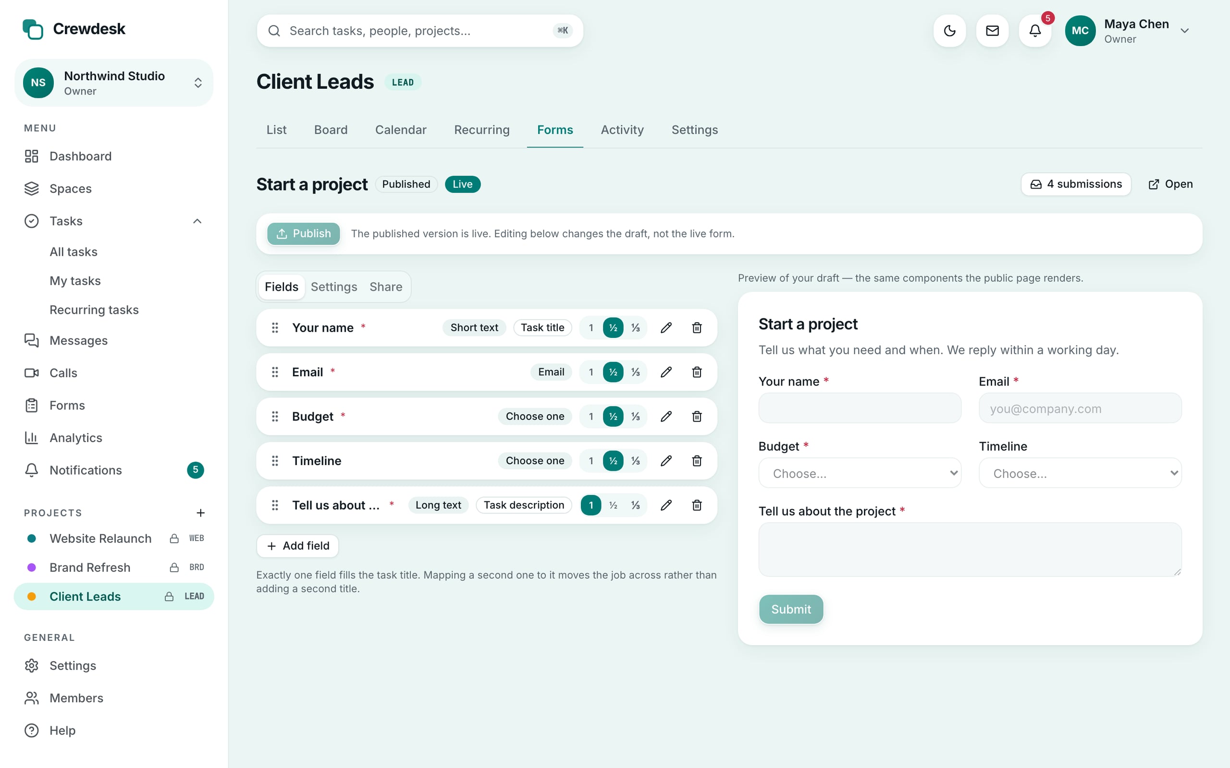This screenshot has height=768, width=1230.
Task: Edit the Email field pencil
Action: click(666, 372)
